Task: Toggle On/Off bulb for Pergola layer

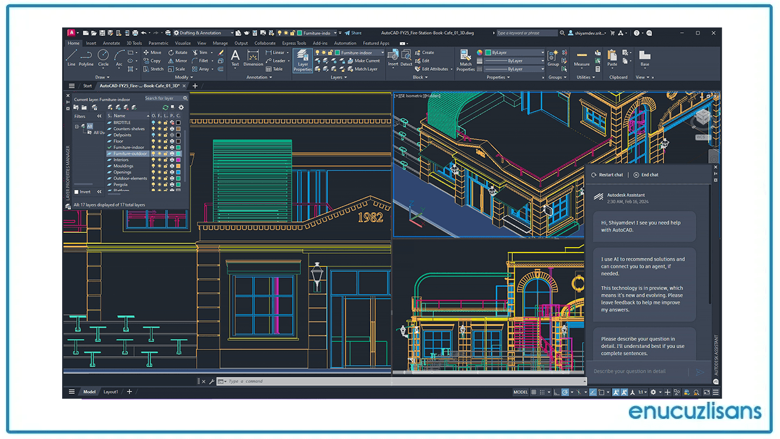Action: point(154,184)
